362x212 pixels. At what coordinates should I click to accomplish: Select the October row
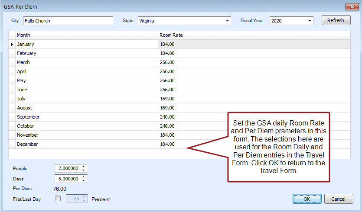pos(179,126)
